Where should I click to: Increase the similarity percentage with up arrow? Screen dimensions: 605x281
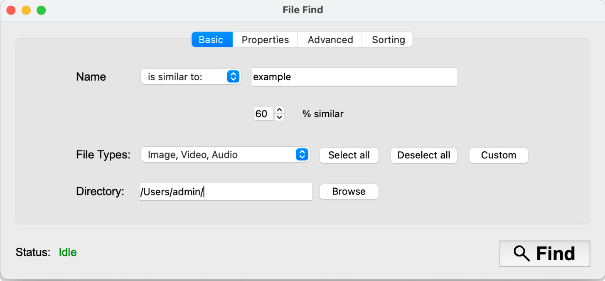point(280,110)
